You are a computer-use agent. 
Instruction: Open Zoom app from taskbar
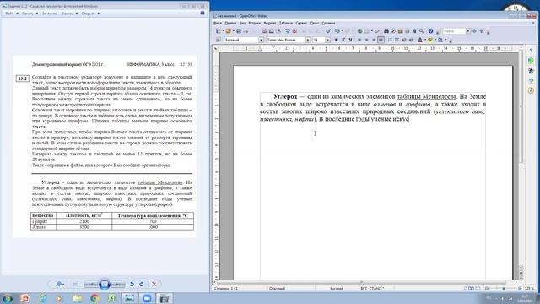pos(147,298)
